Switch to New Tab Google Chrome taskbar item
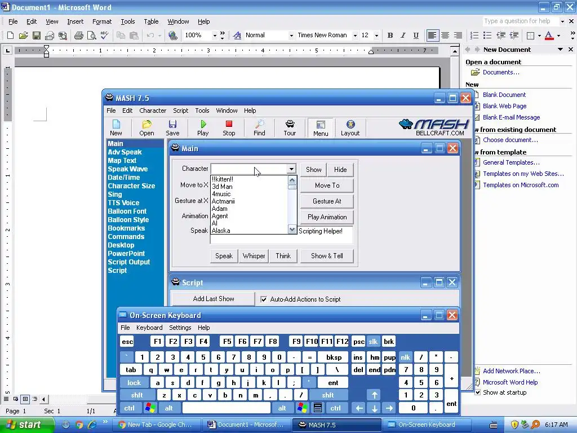Viewport: 577px width, 433px height. (x=157, y=425)
